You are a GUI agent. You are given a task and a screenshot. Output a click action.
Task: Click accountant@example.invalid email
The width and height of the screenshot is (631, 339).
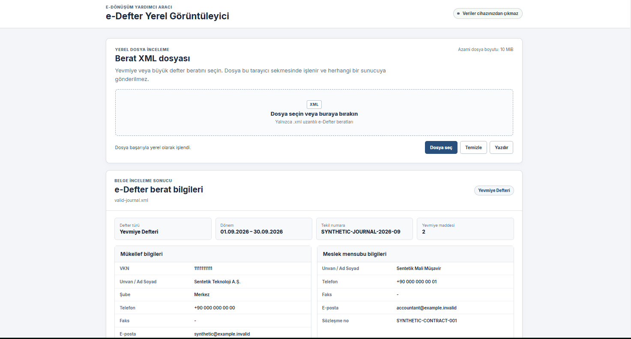(x=427, y=308)
